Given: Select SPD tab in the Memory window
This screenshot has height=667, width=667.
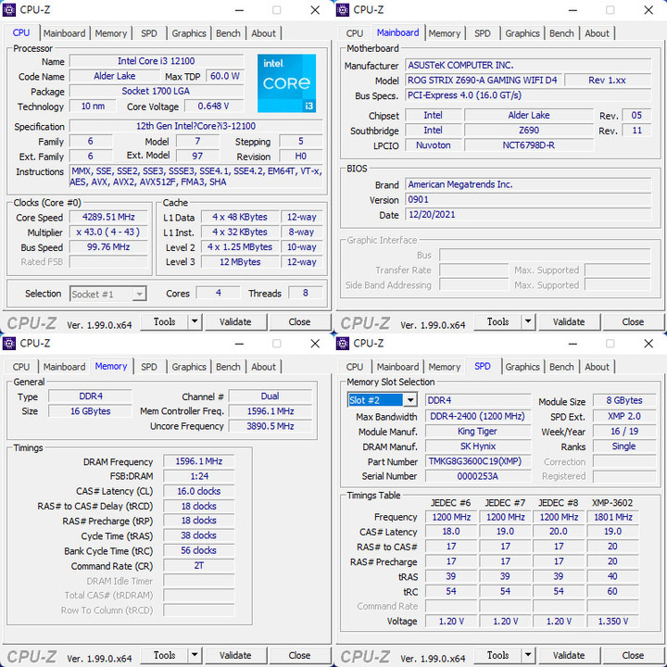Looking at the screenshot, I should tap(149, 367).
